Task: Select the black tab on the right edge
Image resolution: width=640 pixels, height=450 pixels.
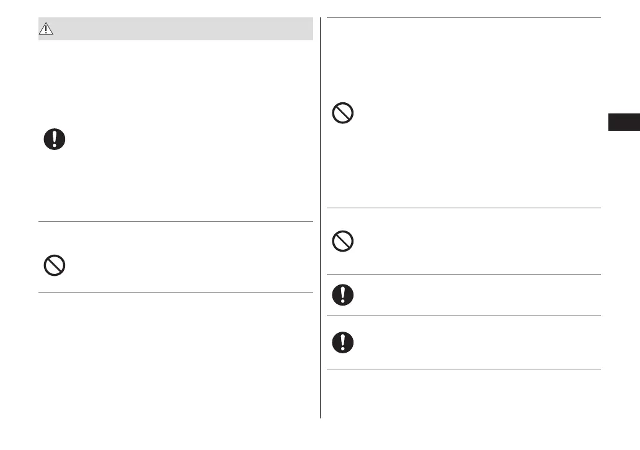Action: coord(623,122)
